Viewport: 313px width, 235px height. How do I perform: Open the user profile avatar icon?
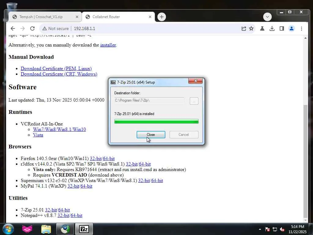(x=292, y=28)
